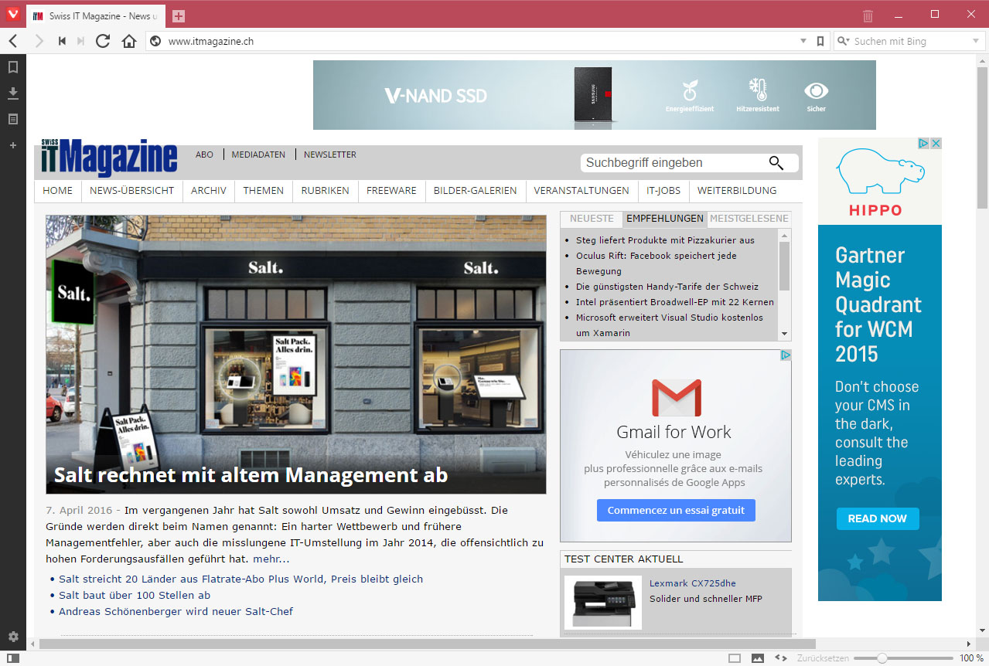Toggle the side panel from status bar
Screen dimensions: 989x666
(x=13, y=658)
